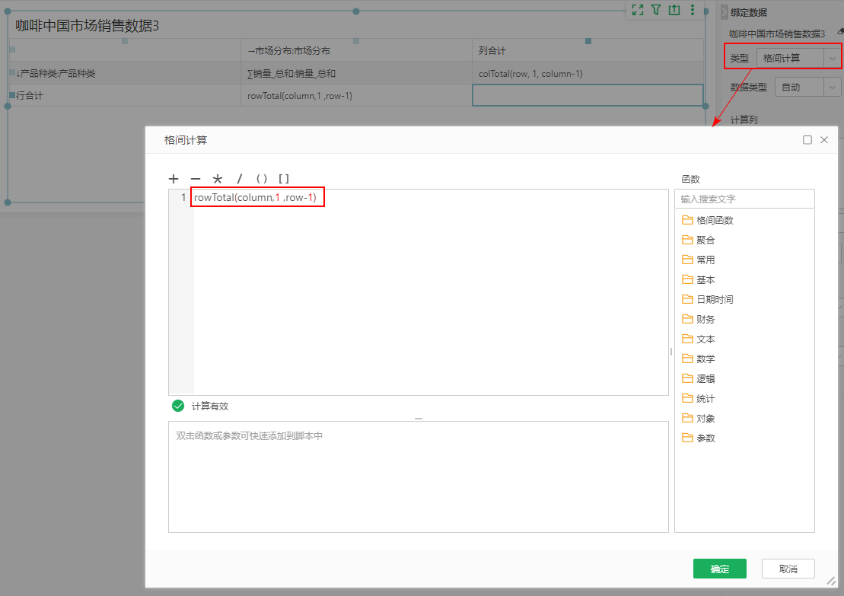The height and width of the screenshot is (596, 844).
Task: Open the 类型 dropdown showing 格间计算
Action: (799, 58)
